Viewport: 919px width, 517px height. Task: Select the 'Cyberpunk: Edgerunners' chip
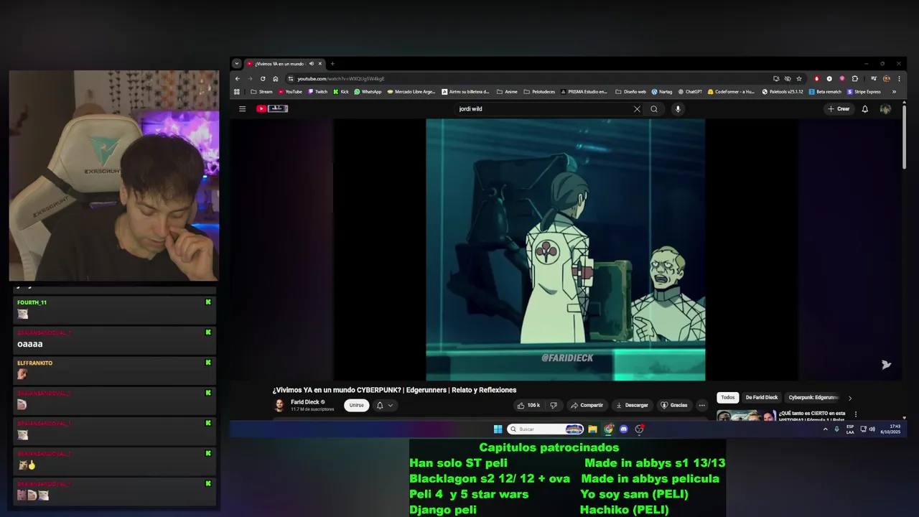pyautogui.click(x=813, y=397)
